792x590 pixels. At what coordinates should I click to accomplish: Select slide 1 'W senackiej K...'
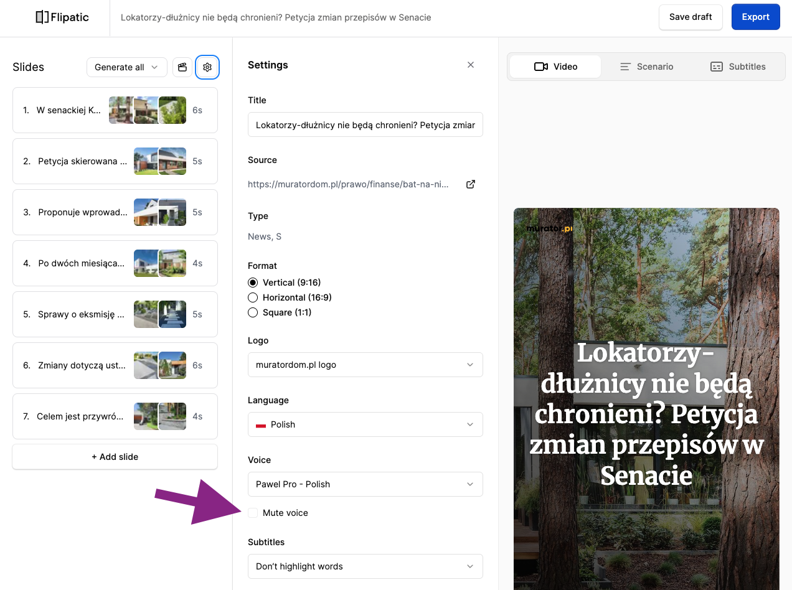[115, 110]
